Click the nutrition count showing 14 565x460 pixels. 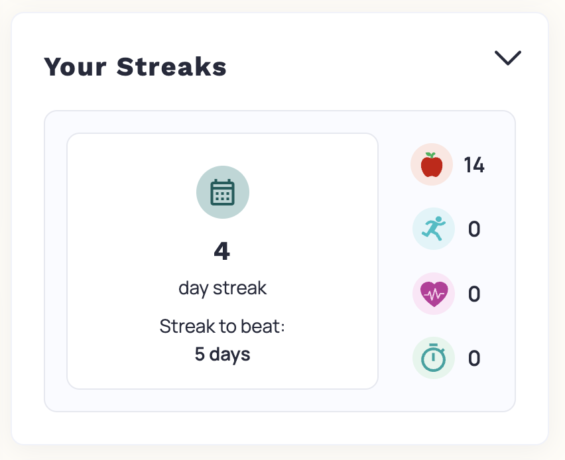475,165
